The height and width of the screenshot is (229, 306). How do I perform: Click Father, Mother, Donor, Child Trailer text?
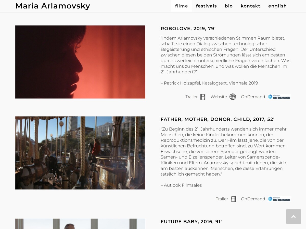(222, 199)
